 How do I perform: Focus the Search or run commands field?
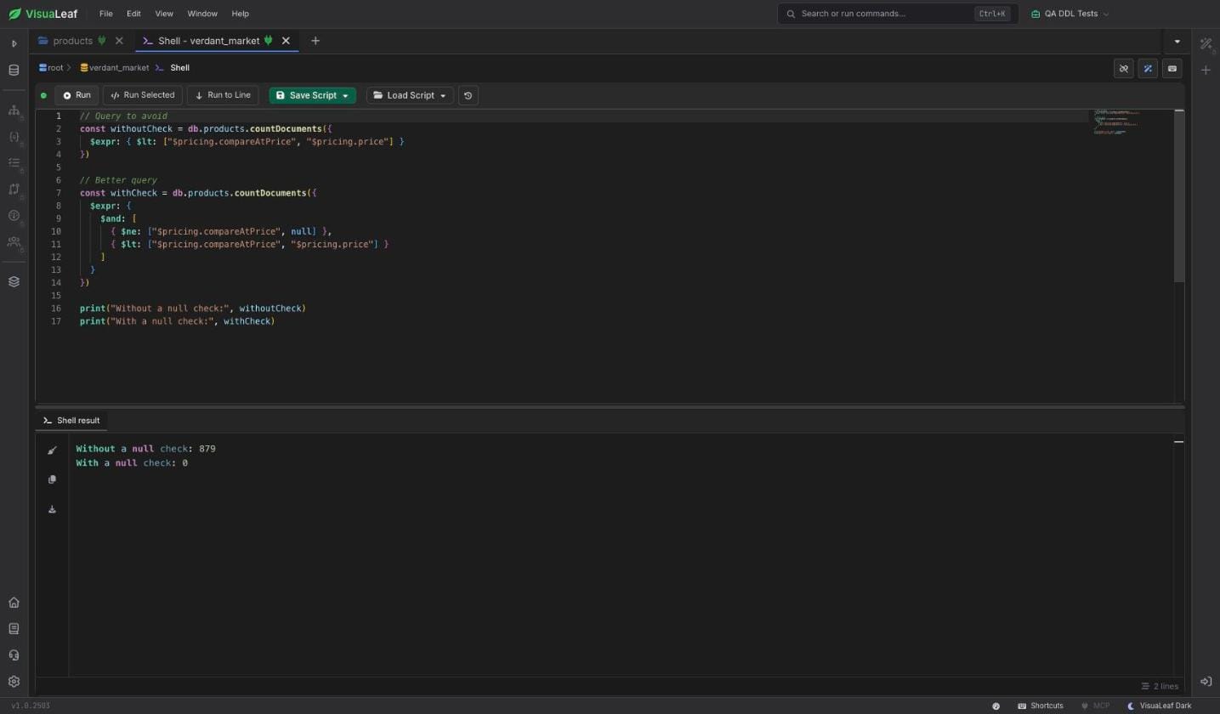898,14
